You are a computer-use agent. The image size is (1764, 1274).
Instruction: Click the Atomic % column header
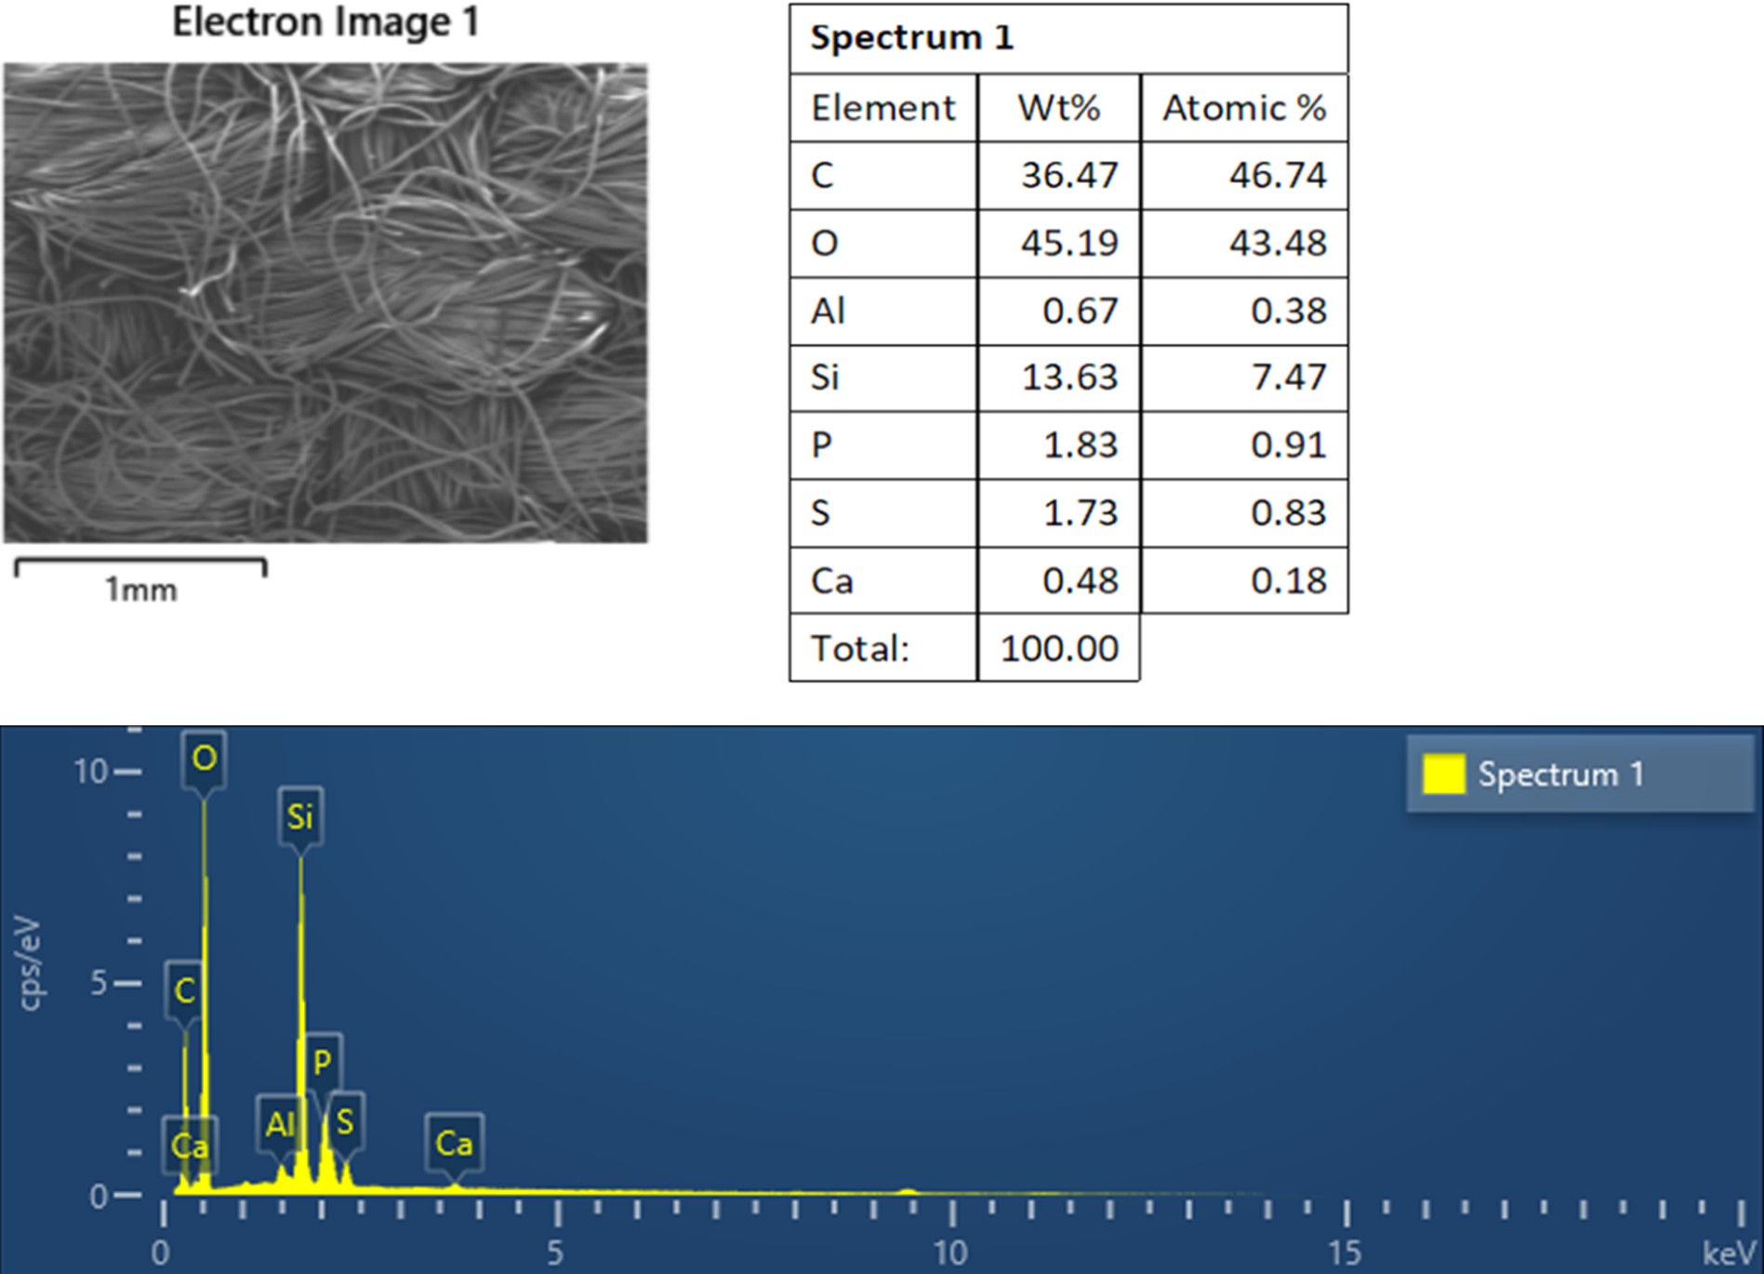pos(1243,108)
